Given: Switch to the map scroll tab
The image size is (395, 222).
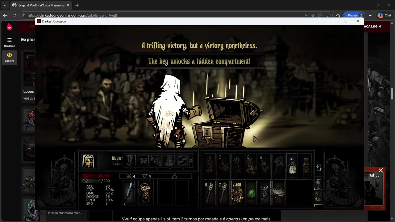Looking at the screenshot, I should pyautogui.click(x=318, y=183).
